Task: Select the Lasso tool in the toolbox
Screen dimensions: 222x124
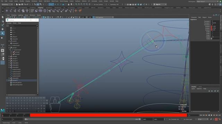Action: click(2, 21)
